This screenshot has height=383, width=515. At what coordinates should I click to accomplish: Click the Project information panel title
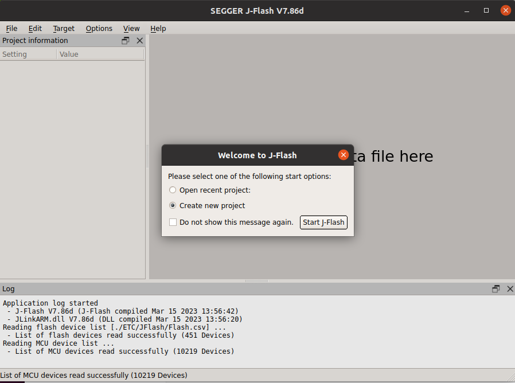point(35,41)
